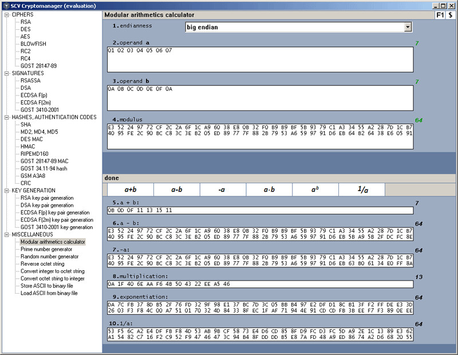Open ECDSA F(p) key pair generation
Viewport: 458px width, 355px height.
tap(55, 212)
